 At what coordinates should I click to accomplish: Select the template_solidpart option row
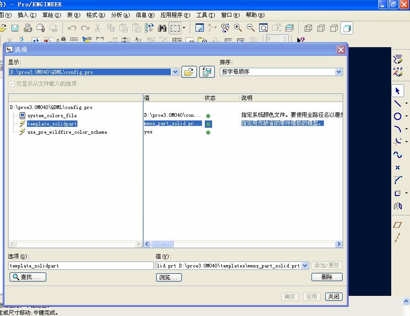(x=52, y=124)
